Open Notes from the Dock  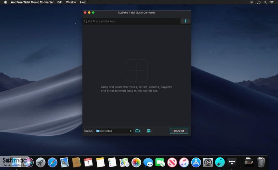(x=100, y=162)
